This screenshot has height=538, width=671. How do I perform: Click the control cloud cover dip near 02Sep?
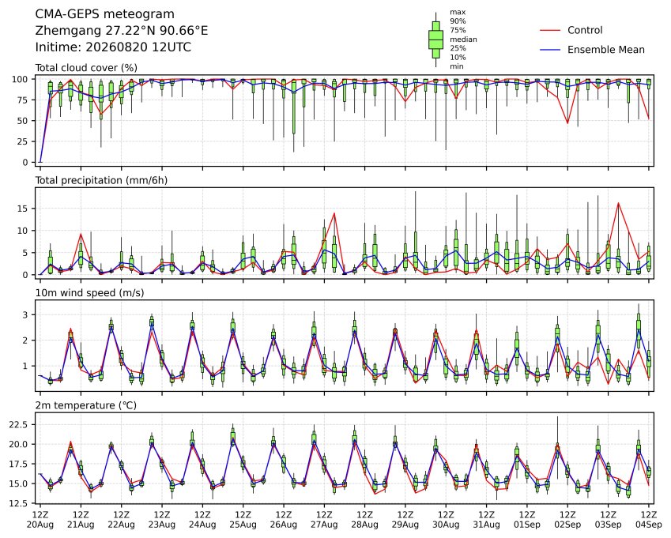point(568,123)
